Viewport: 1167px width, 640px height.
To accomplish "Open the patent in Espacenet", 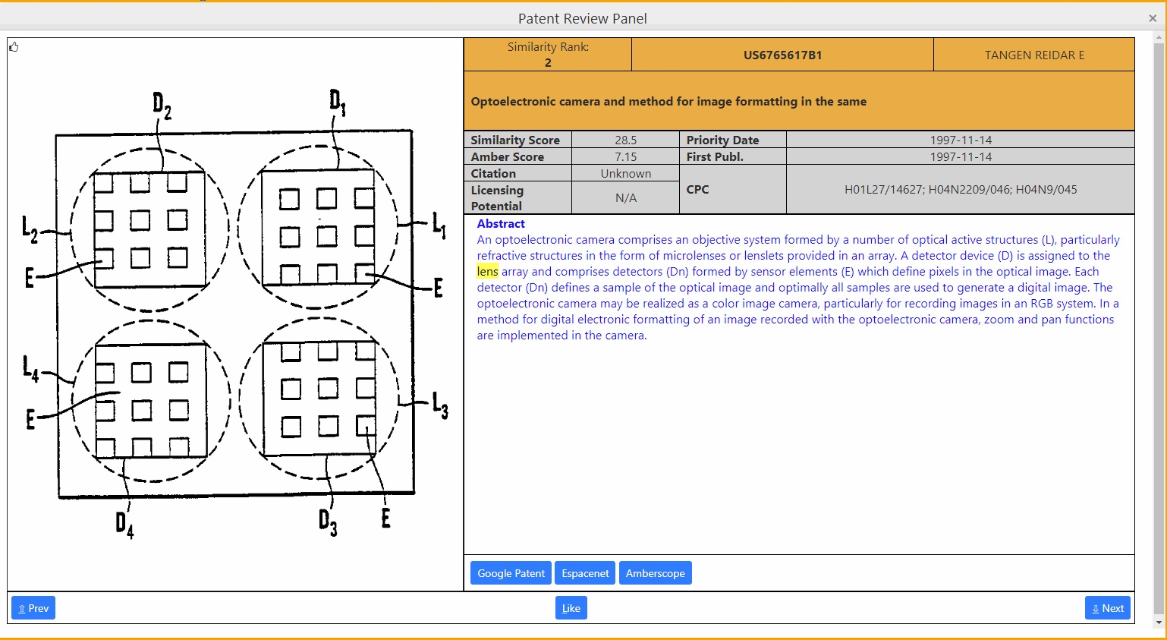I will point(585,573).
